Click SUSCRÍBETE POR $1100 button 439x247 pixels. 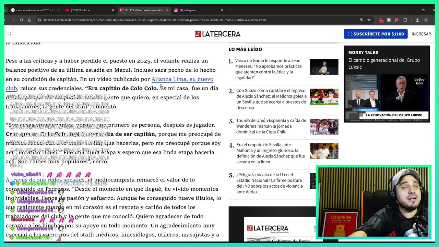tap(376, 34)
